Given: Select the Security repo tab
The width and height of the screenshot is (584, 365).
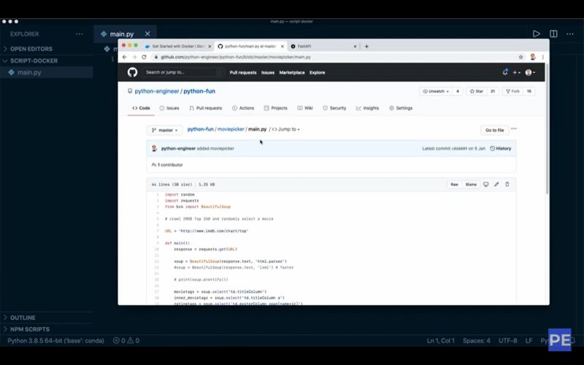Looking at the screenshot, I should click(x=334, y=108).
